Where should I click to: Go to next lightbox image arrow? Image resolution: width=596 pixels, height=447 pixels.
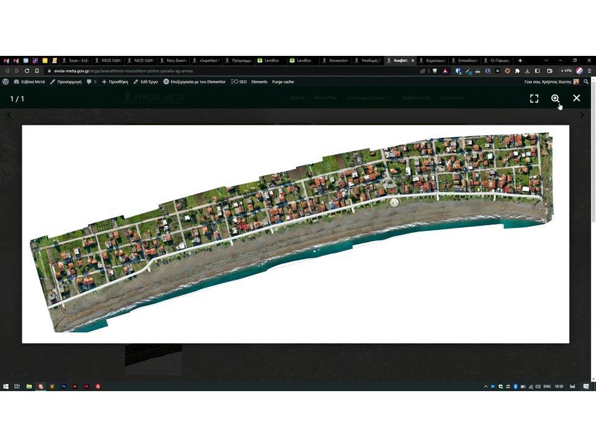point(582,115)
